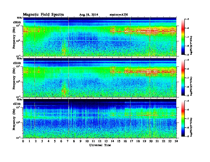
Task: Click hour tick label "21" on the time axis
Action: (157, 141)
